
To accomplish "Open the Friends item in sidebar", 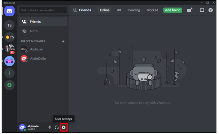I will [x=43, y=22].
